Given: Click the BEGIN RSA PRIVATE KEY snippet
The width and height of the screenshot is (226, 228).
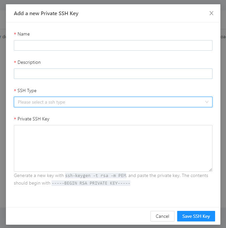Looking at the screenshot, I should tap(91, 183).
